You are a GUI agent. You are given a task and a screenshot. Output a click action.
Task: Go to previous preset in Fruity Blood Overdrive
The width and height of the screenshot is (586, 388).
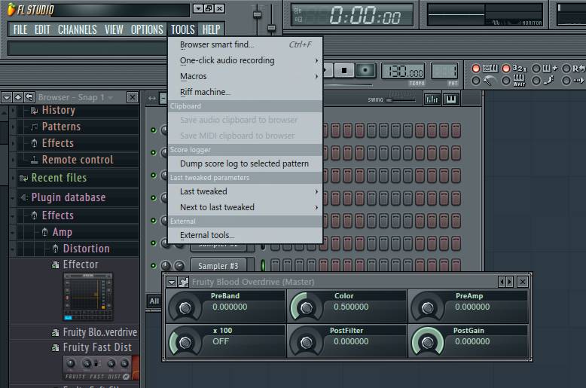tap(502, 282)
